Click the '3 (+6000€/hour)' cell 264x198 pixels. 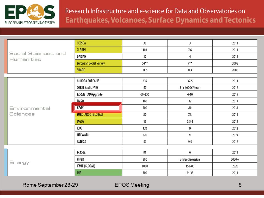[x=190, y=87]
